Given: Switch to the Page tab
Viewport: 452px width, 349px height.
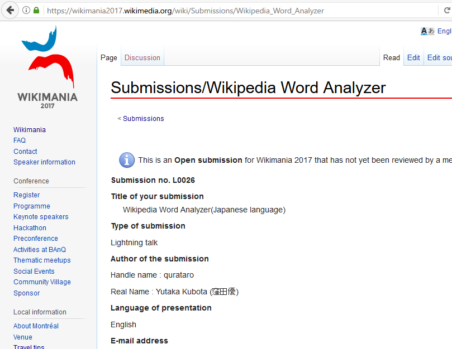Looking at the screenshot, I should (109, 58).
